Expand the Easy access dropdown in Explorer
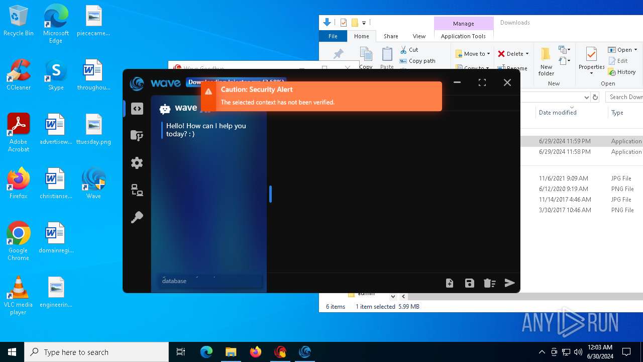The height and width of the screenshot is (362, 643). (565, 61)
